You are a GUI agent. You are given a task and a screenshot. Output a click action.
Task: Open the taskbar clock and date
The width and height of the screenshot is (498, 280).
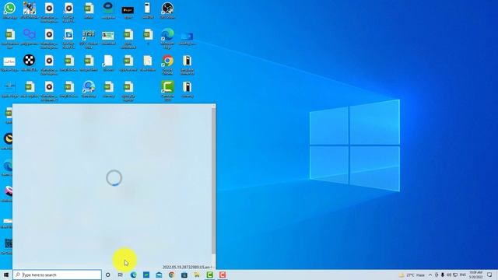point(475,275)
